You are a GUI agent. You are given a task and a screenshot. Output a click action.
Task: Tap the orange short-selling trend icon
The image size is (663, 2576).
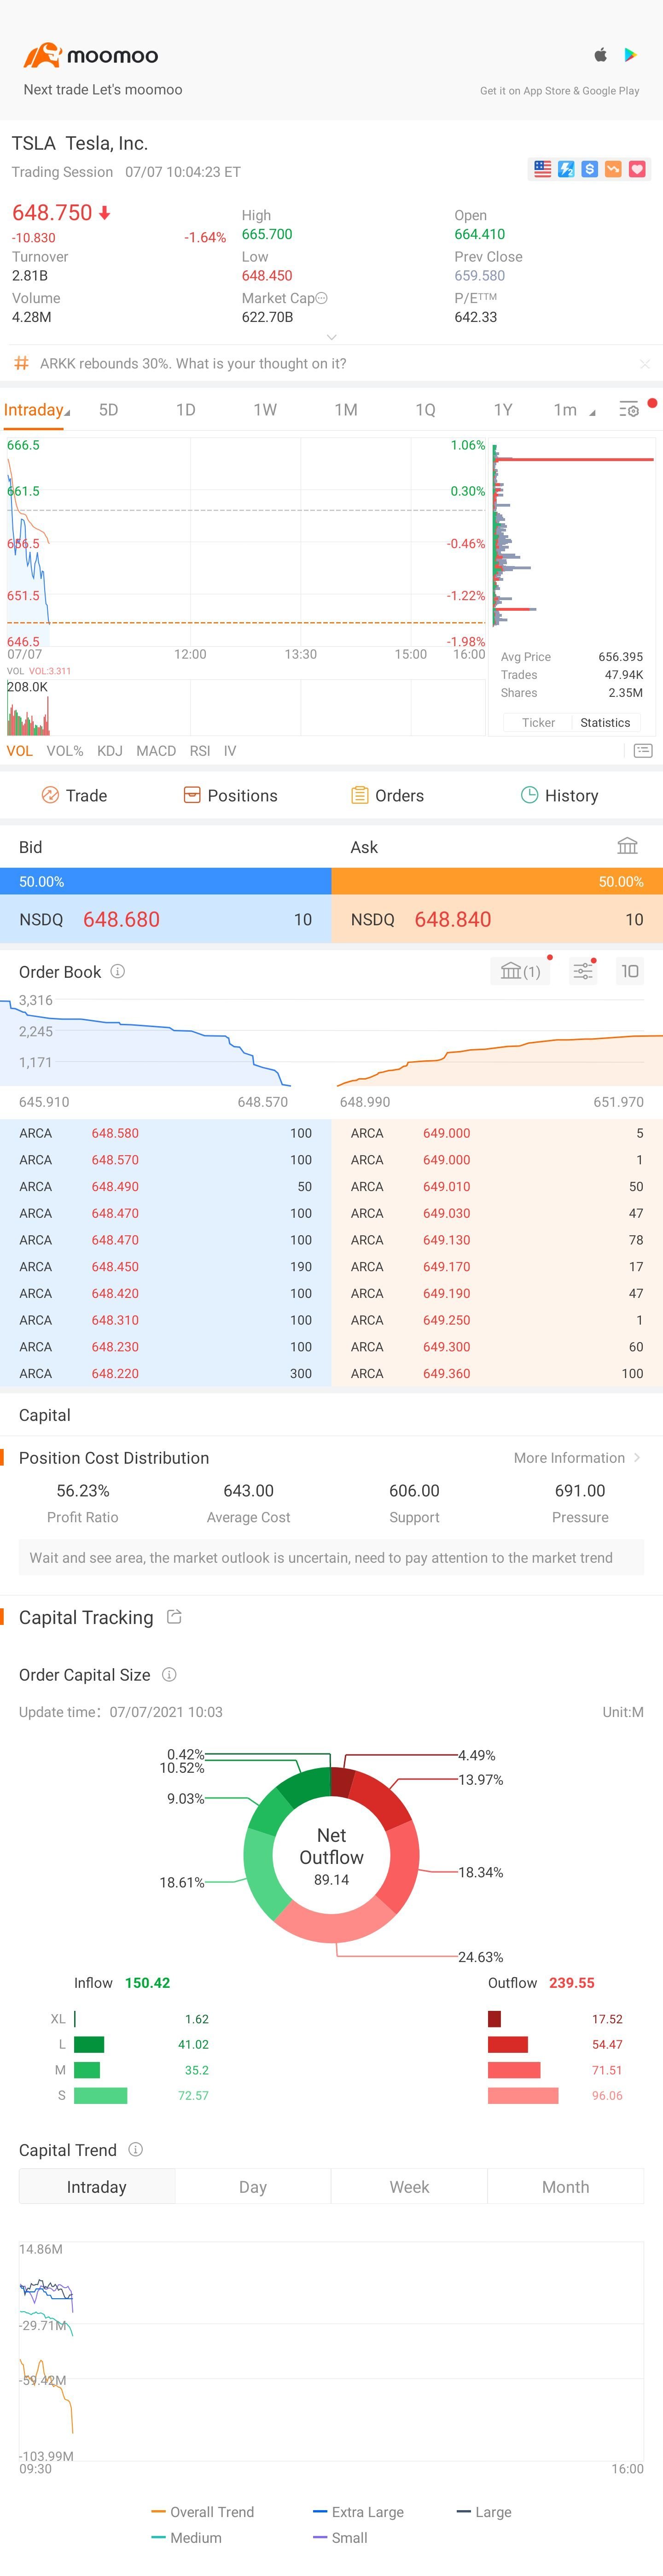[613, 169]
